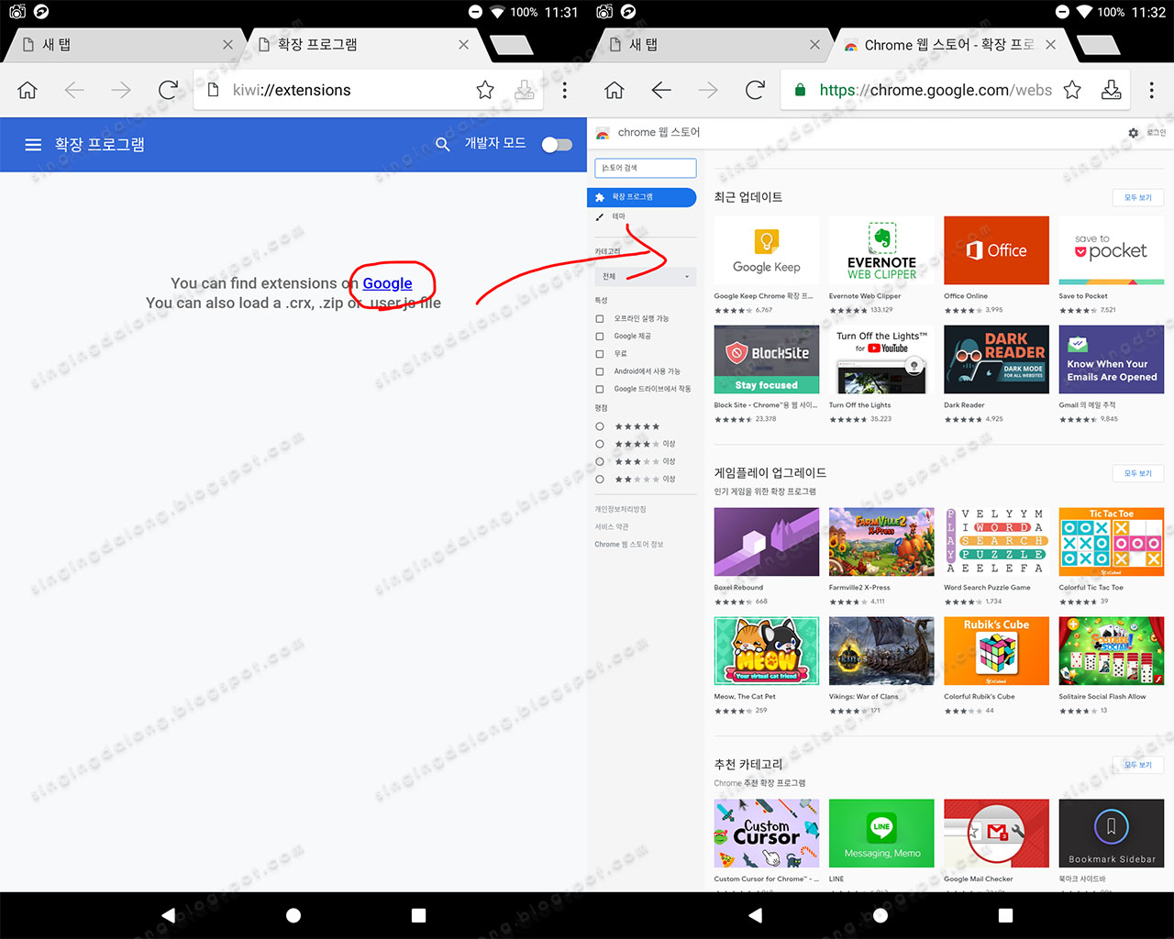
Task: Bookmark the page using the star icon
Action: 1072,90
